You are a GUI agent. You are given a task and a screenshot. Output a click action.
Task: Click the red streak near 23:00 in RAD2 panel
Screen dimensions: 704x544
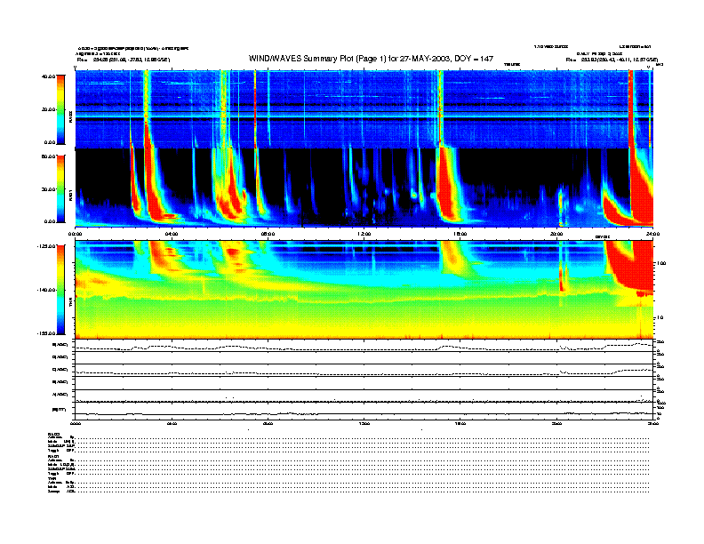[x=630, y=108]
